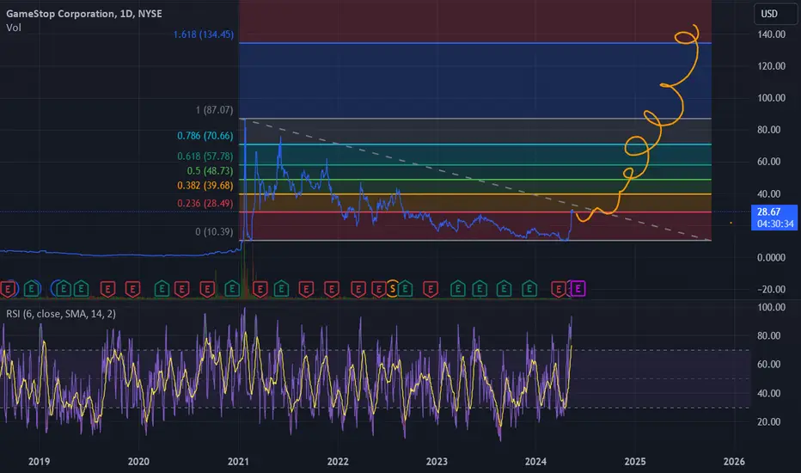Click the 2026 label on the time axis
The width and height of the screenshot is (801, 473).
[734, 461]
